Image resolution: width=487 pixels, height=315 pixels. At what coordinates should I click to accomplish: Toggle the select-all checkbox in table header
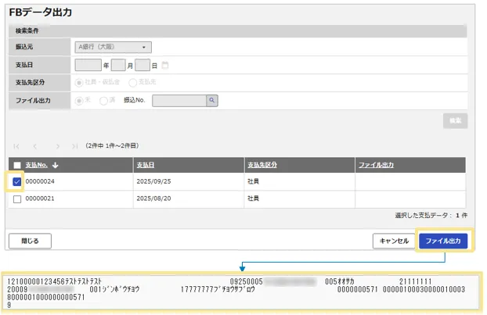(x=17, y=165)
